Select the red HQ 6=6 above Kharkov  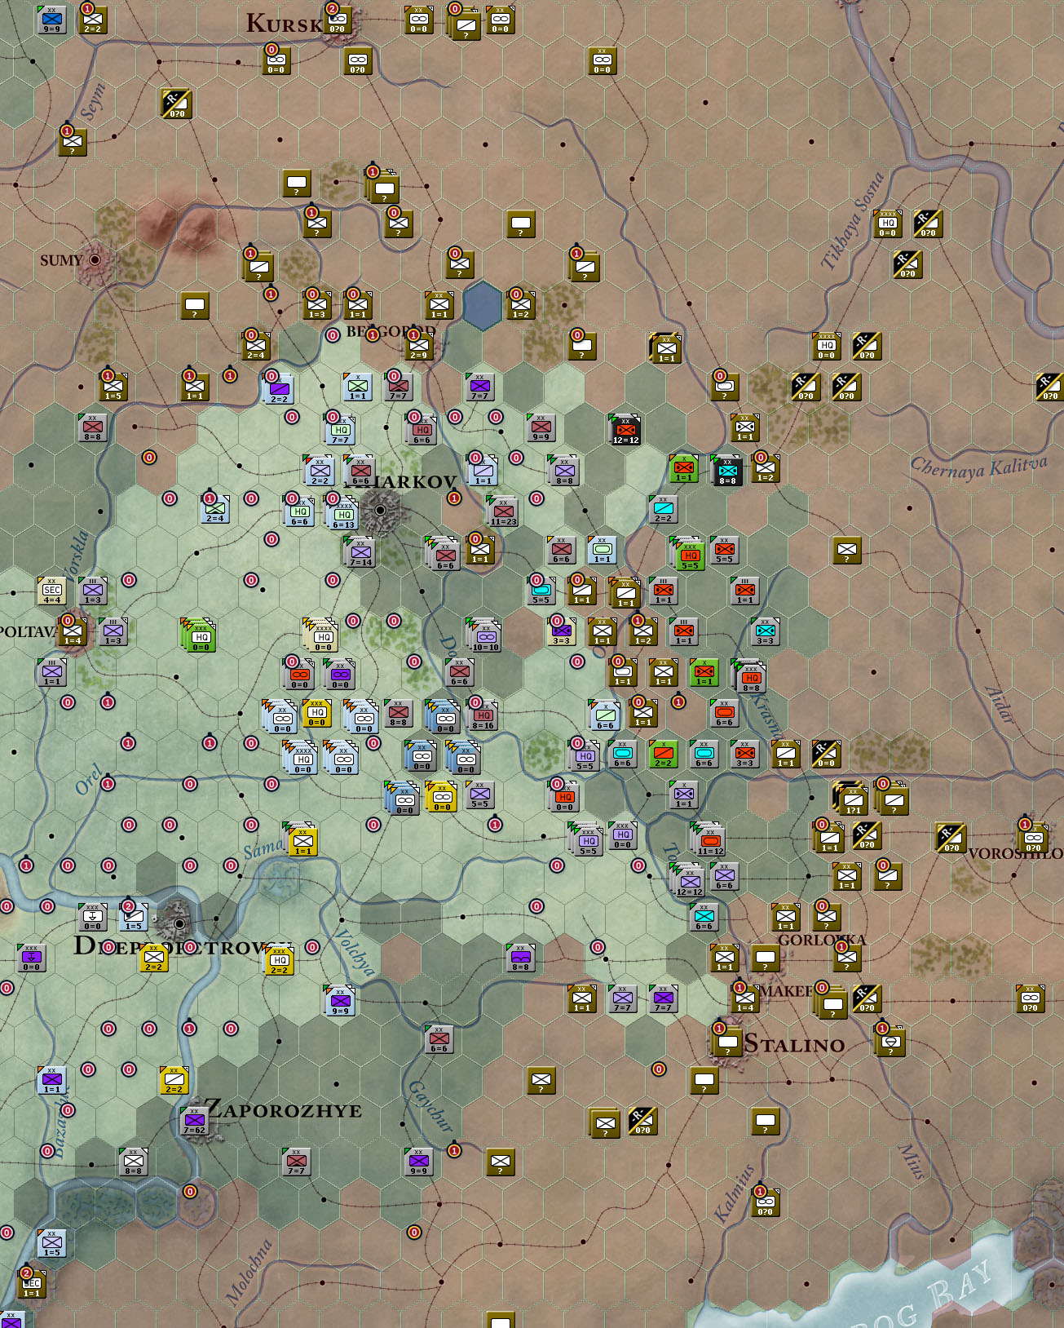(x=421, y=429)
